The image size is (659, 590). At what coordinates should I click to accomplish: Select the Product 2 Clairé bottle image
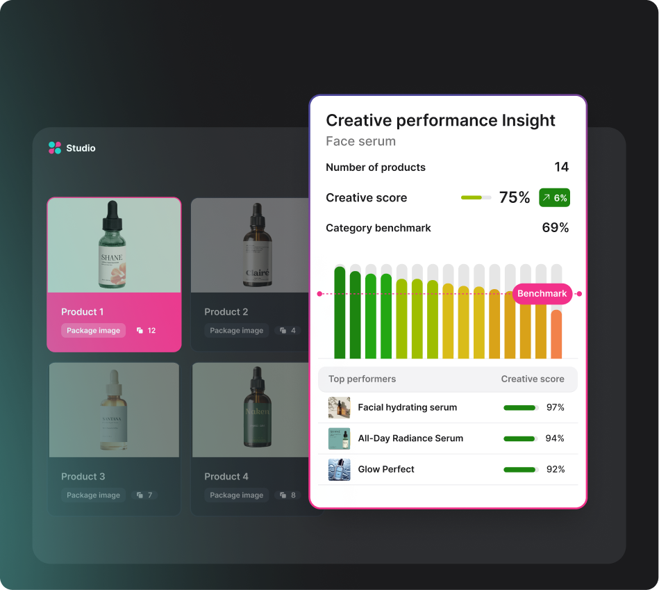point(257,245)
